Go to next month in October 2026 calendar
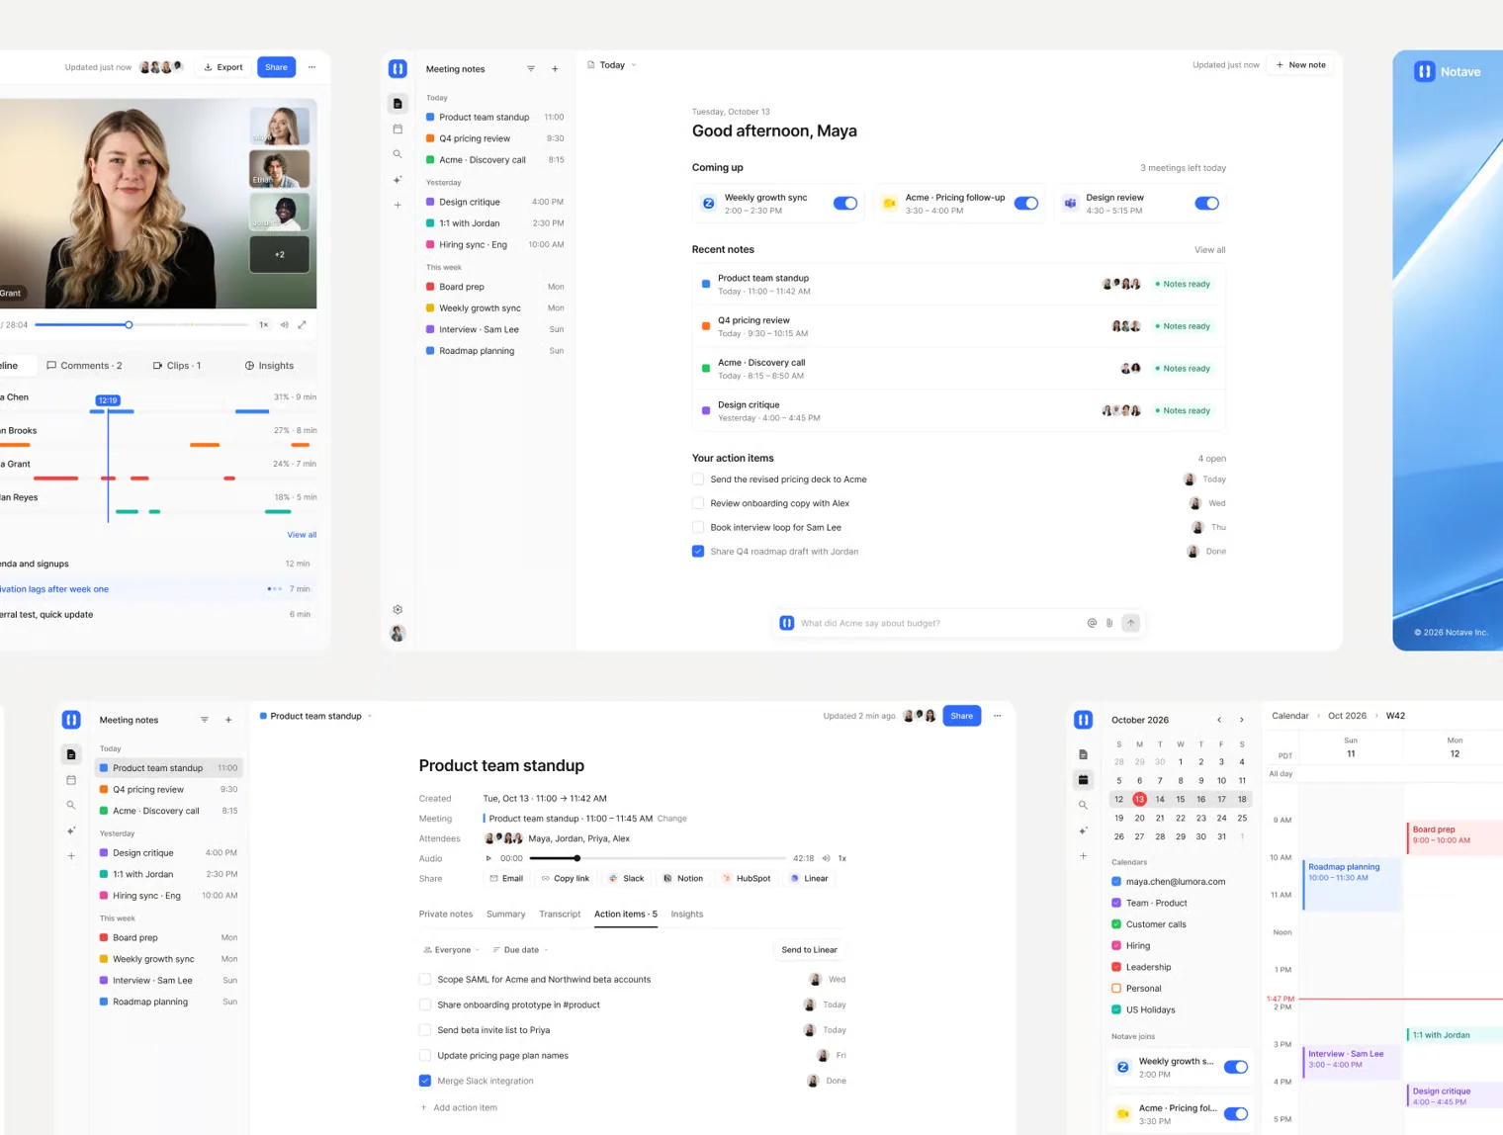Viewport: 1503px width, 1135px height. tap(1242, 720)
